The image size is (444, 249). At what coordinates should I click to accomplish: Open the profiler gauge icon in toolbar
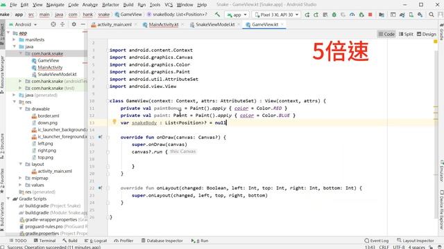pyautogui.click(x=352, y=15)
